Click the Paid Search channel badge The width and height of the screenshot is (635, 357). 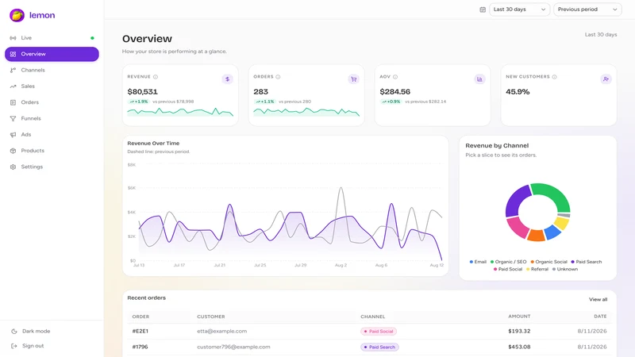pyautogui.click(x=380, y=347)
